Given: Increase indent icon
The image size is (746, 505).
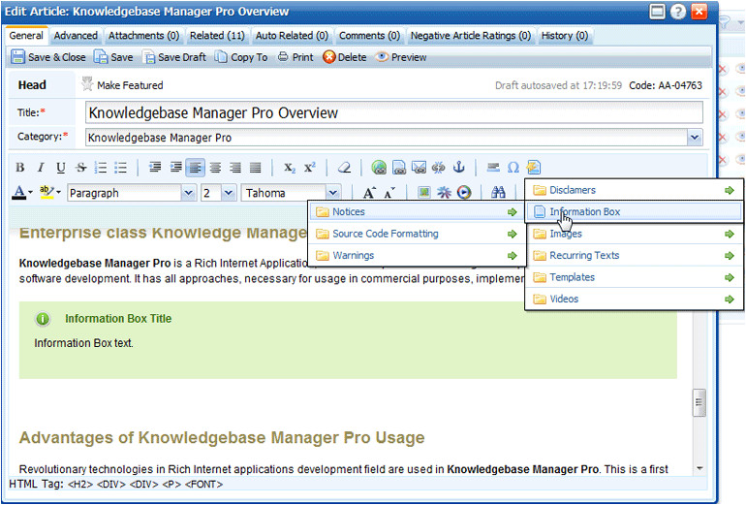Looking at the screenshot, I should click(175, 167).
